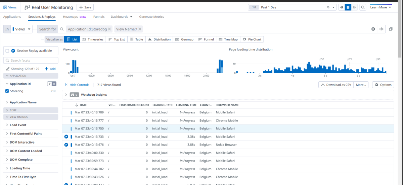The height and width of the screenshot is (185, 403).
Task: Click the p75 marker on distribution chart
Action: [350, 59]
